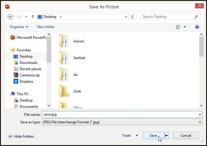This screenshot has height=146, width=207.
Task: Click file list scroll down arrow
Action: click(201, 106)
